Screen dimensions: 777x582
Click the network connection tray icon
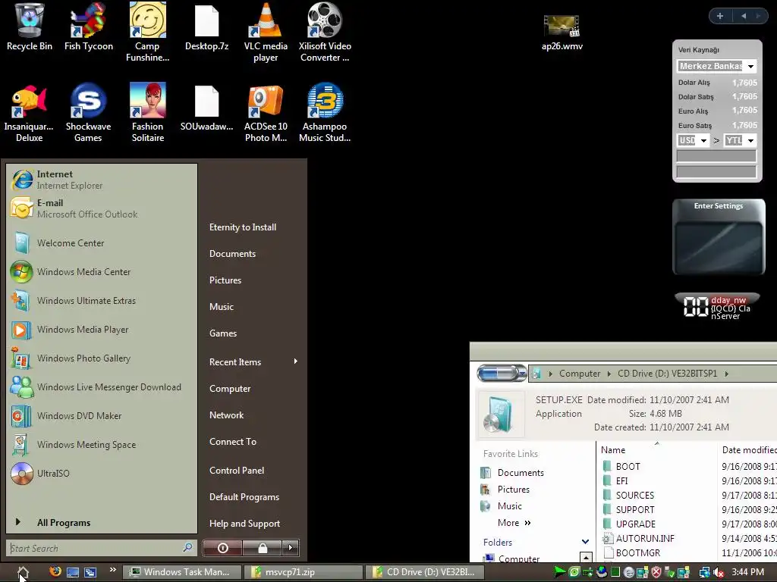(x=704, y=573)
